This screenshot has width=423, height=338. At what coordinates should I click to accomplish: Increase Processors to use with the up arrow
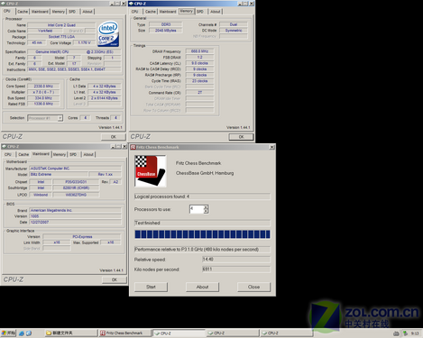click(x=206, y=207)
